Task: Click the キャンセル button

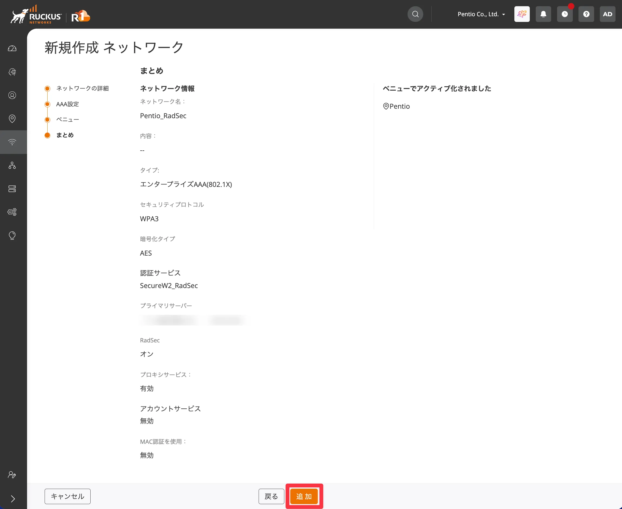Action: point(67,496)
